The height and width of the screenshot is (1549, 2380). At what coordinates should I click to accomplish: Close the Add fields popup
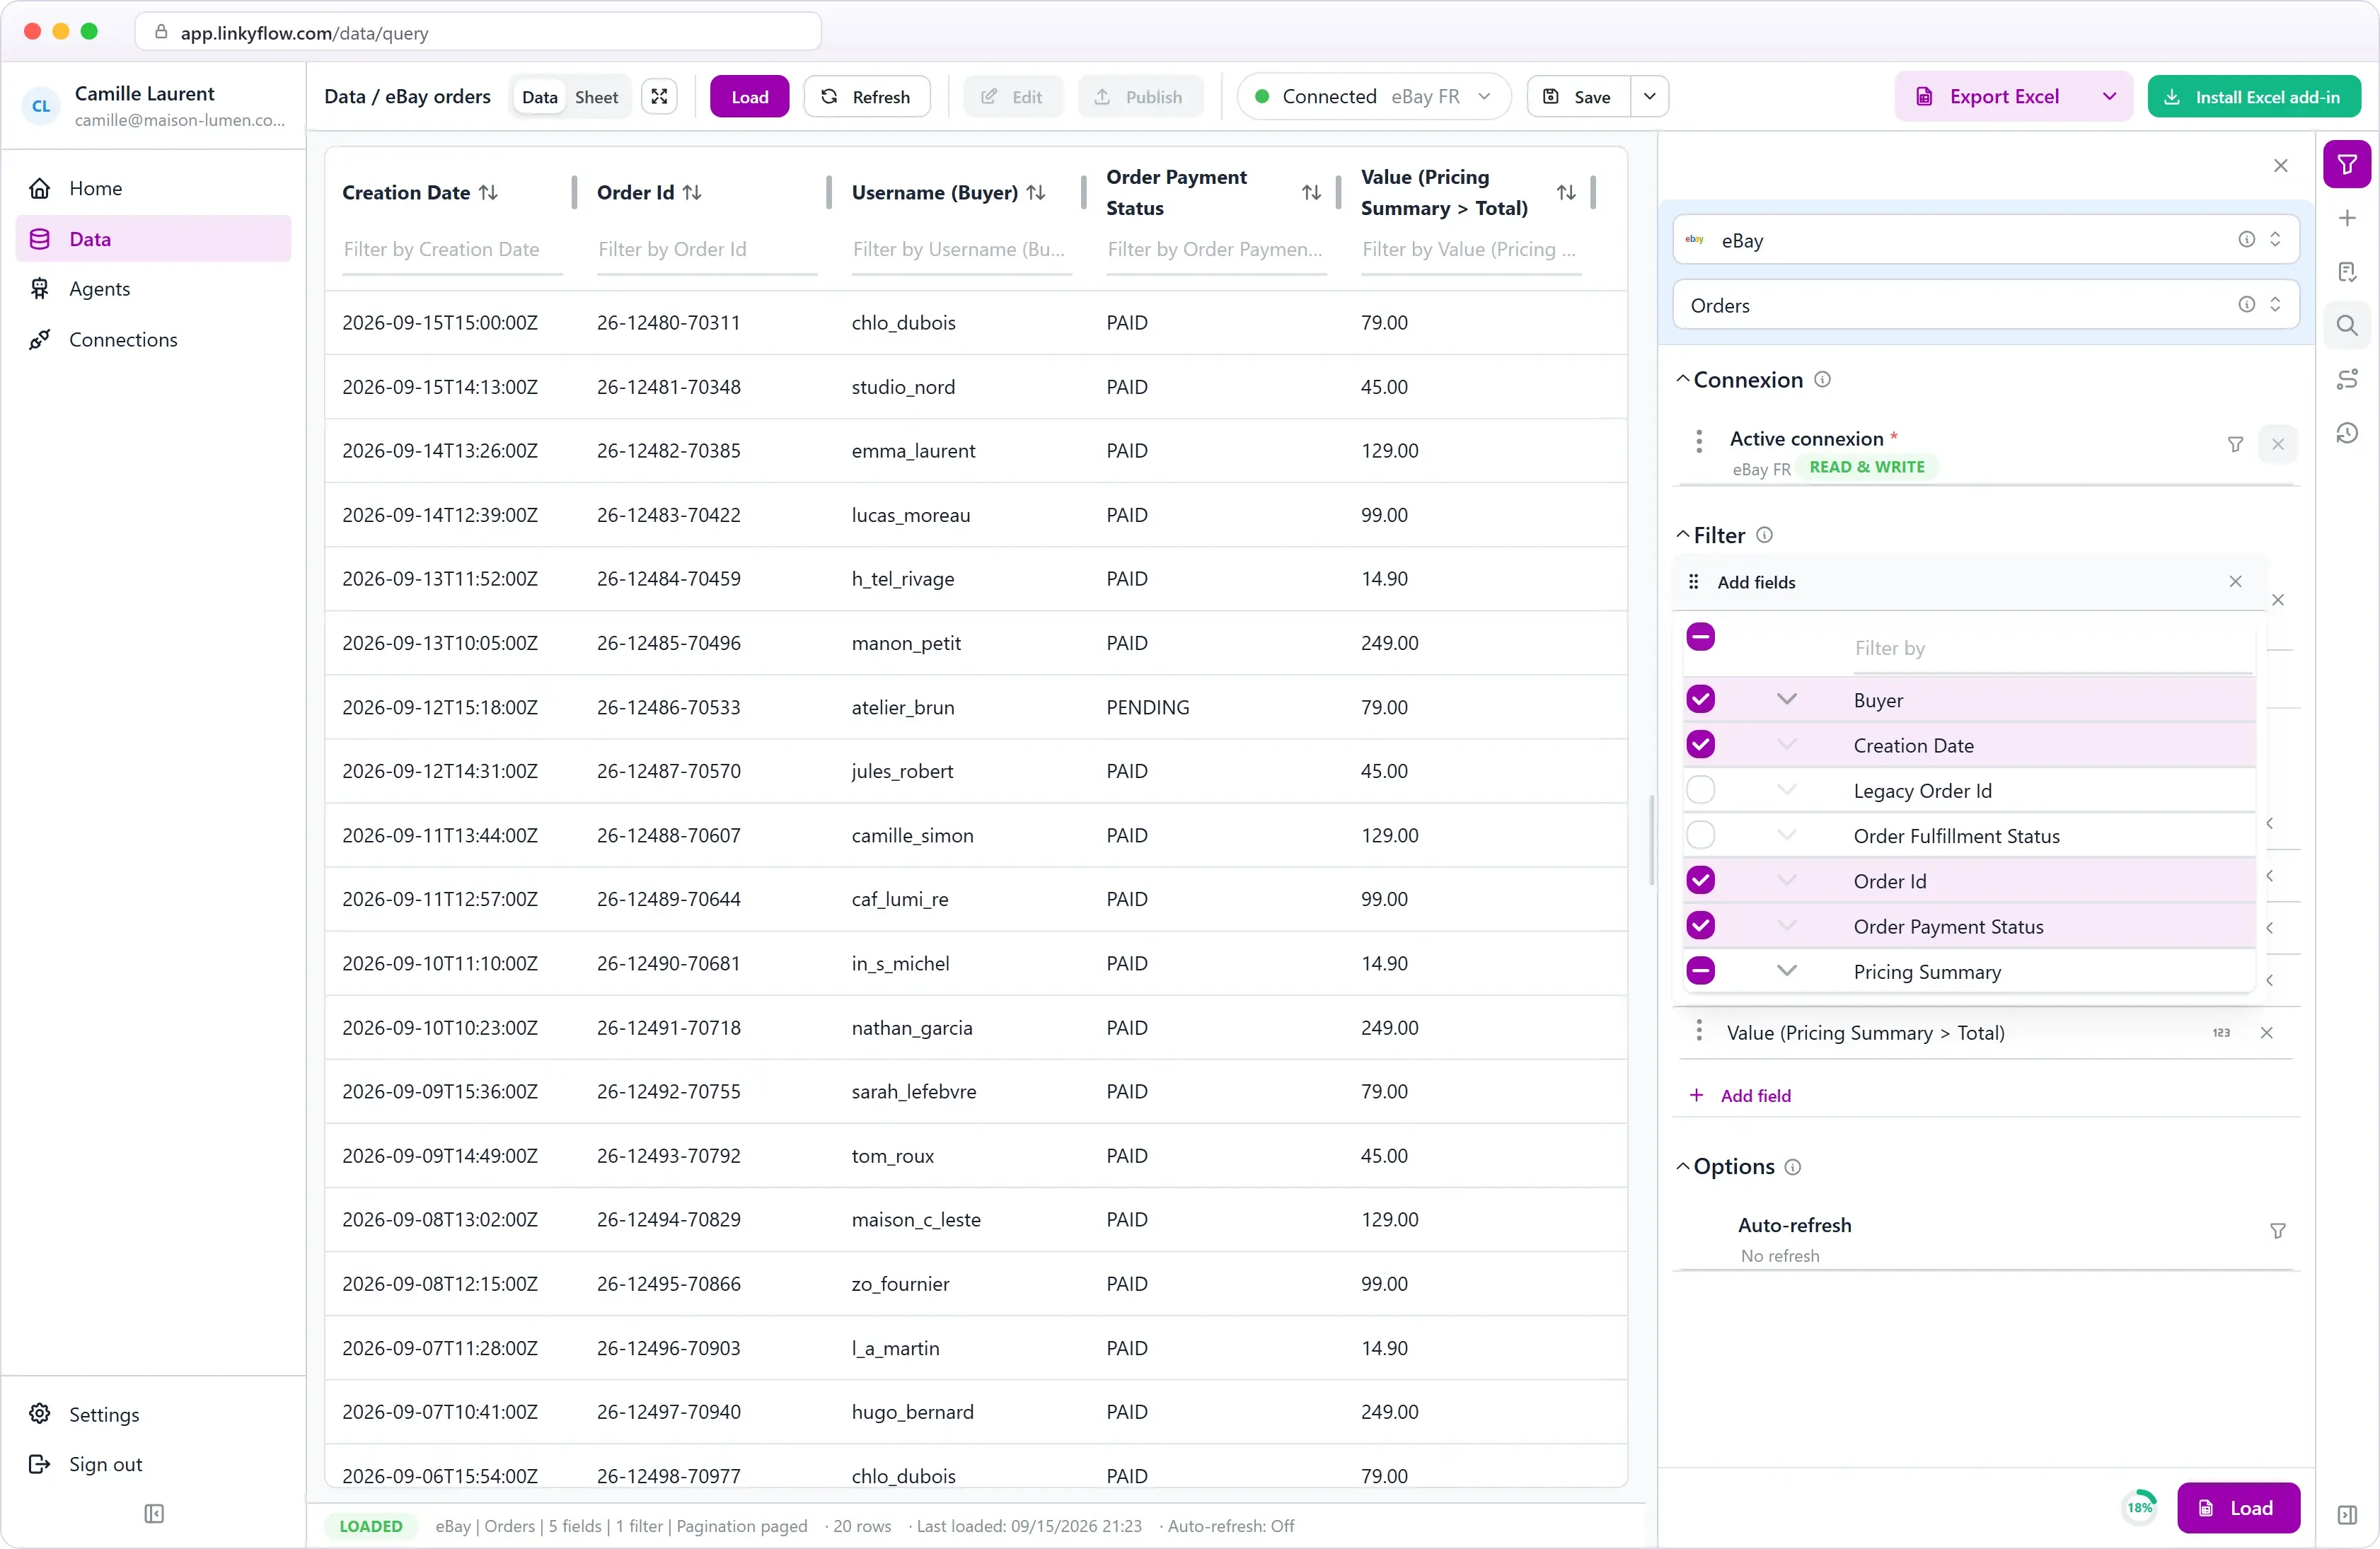tap(2236, 582)
